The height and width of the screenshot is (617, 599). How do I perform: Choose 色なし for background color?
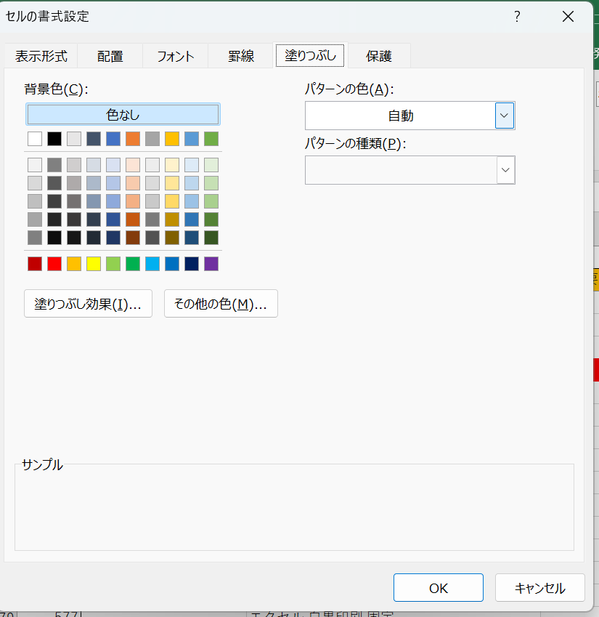click(x=123, y=115)
